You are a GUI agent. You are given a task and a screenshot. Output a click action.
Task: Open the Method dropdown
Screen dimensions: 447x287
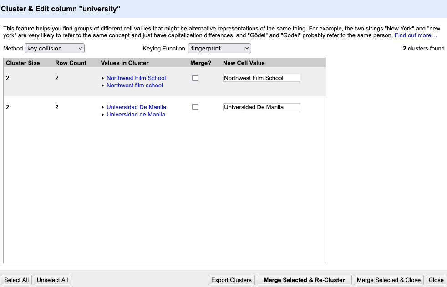pyautogui.click(x=55, y=48)
